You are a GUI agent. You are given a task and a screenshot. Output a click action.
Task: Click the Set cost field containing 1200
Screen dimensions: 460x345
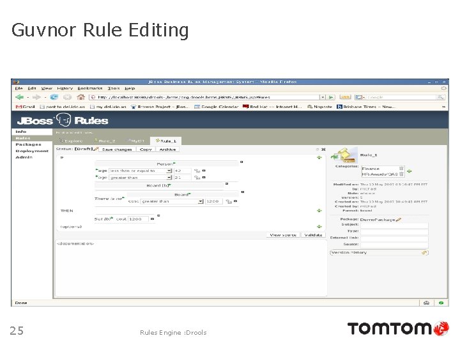point(139,219)
